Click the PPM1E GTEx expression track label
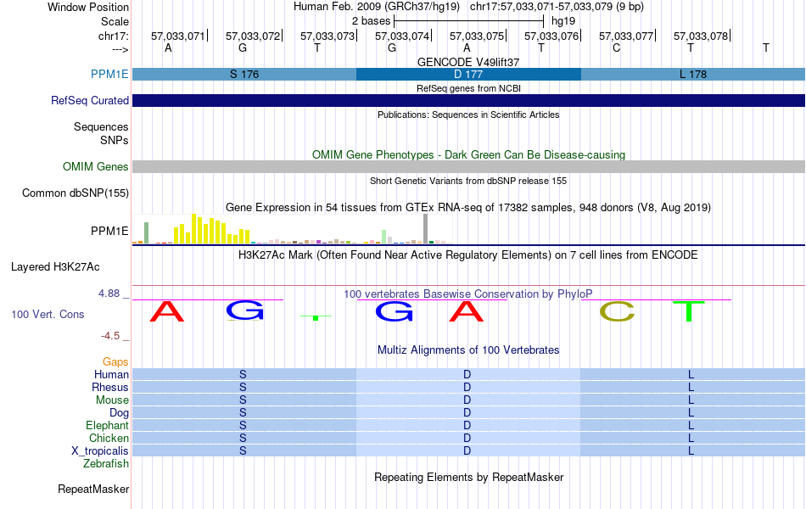 point(109,231)
